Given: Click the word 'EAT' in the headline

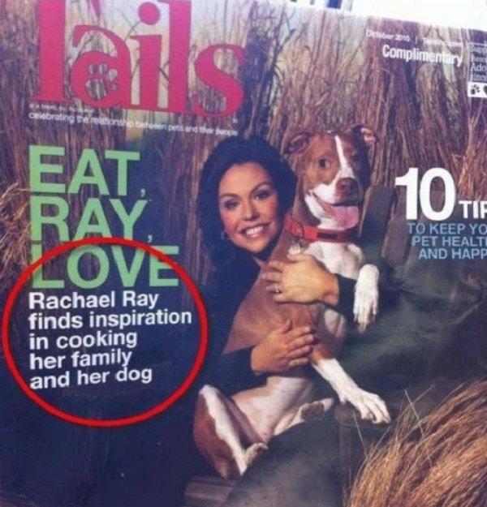Looking at the screenshot, I should point(84,174).
